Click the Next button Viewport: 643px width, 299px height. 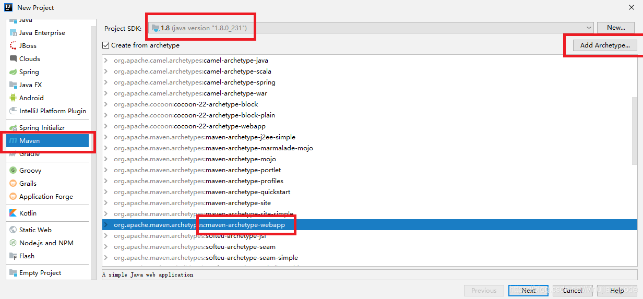[528, 291]
